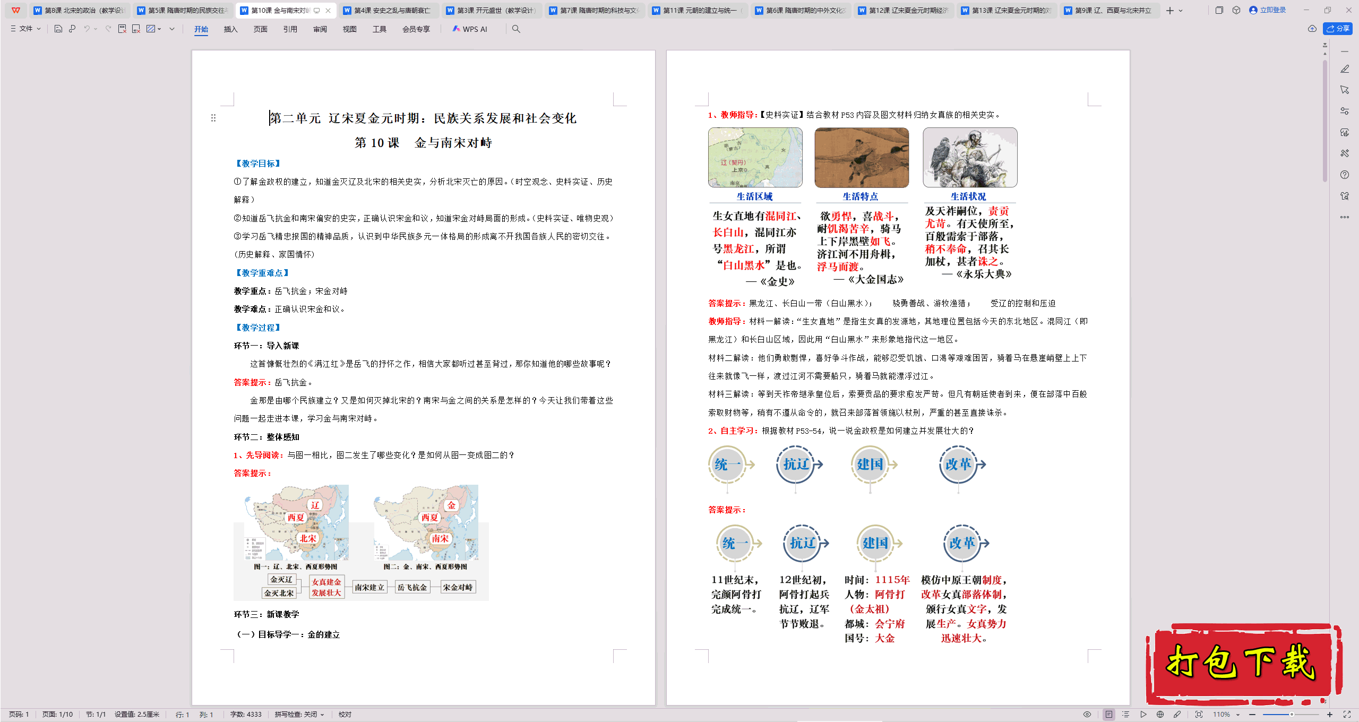The height and width of the screenshot is (722, 1359).
Task: Expand the 文件 menu dropdown
Action: (25, 29)
